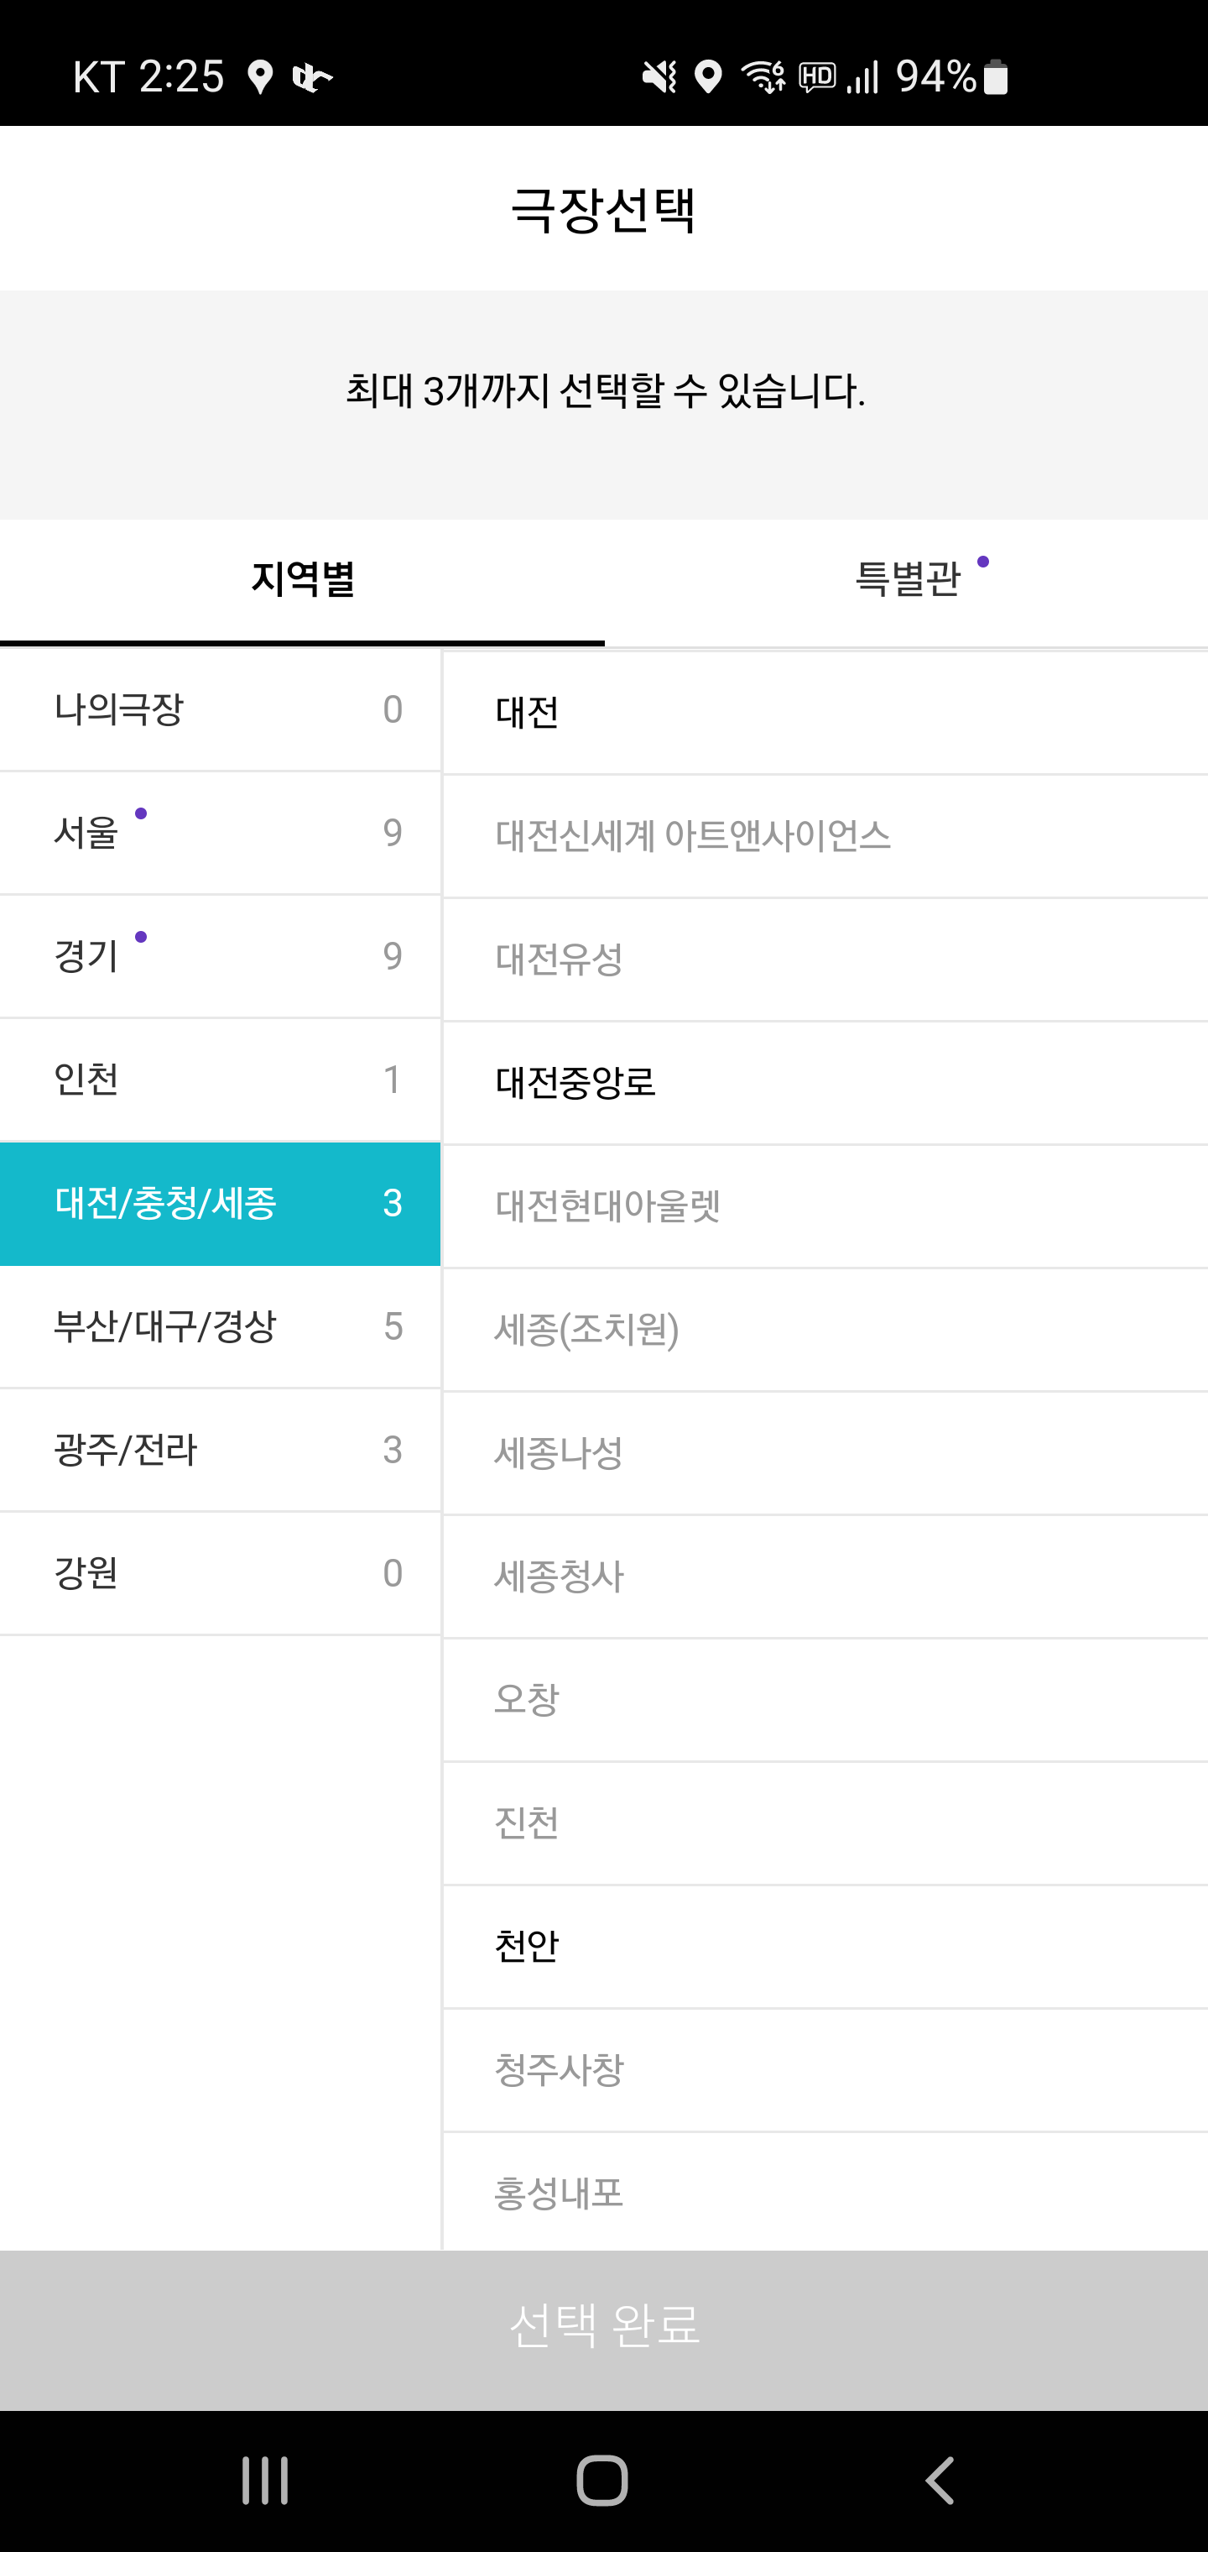Open the 부산/대구/경상 region category
1208x2552 pixels.
pos(220,1326)
